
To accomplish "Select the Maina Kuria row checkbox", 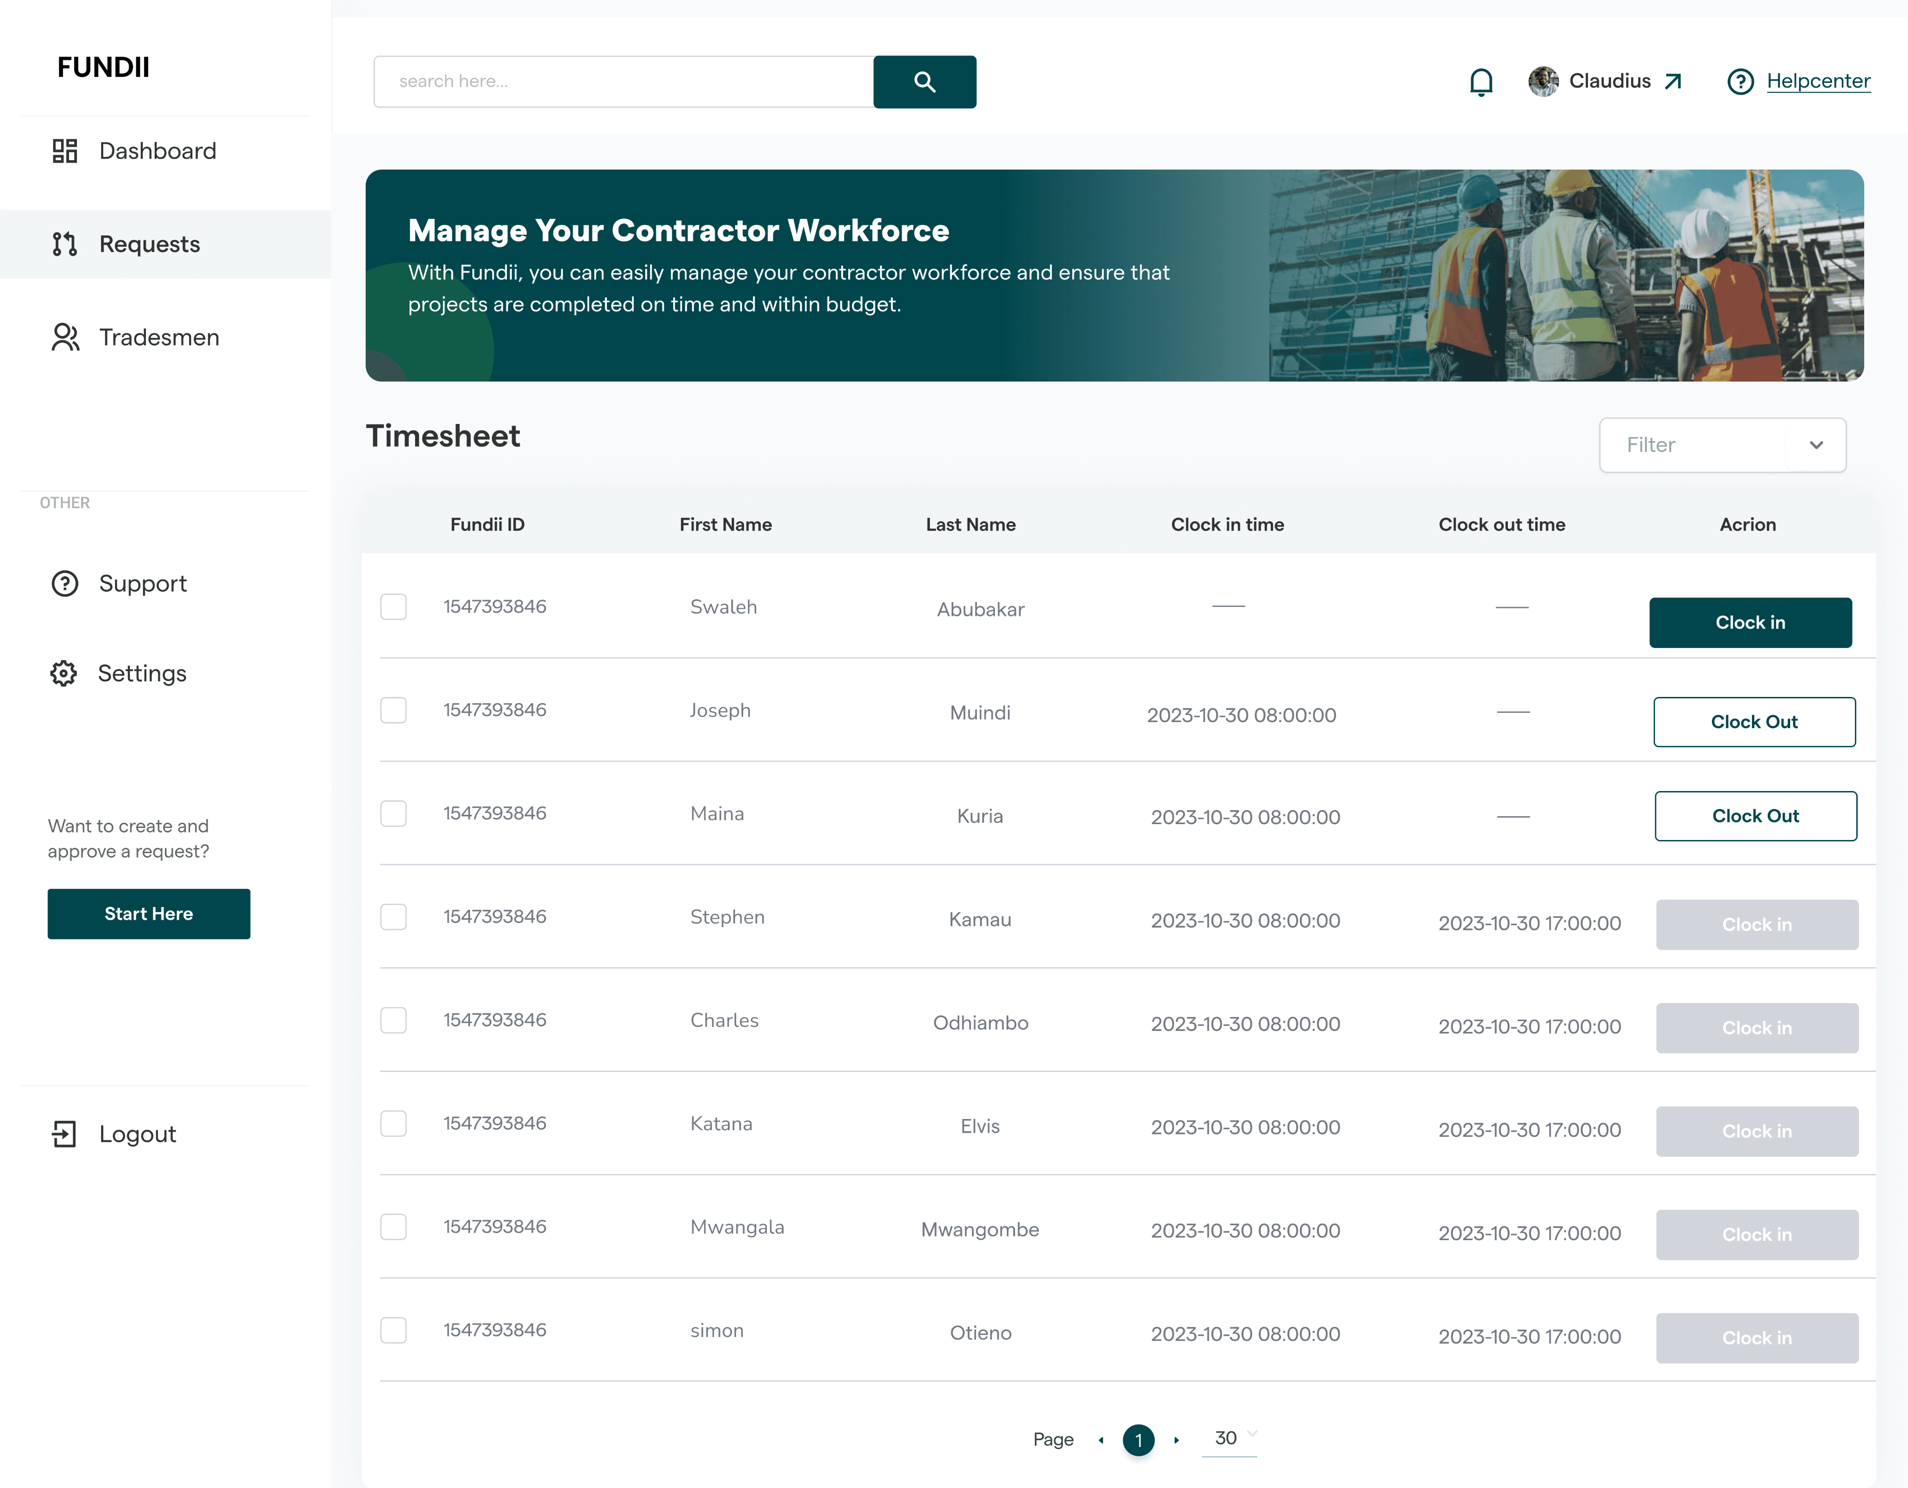I will [x=393, y=813].
